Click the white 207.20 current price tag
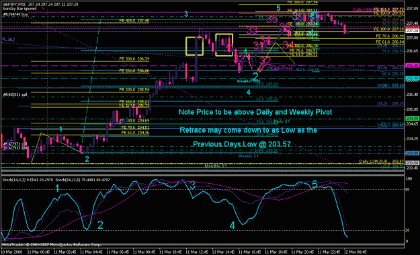The height and width of the screenshot is (255, 420). [412, 31]
